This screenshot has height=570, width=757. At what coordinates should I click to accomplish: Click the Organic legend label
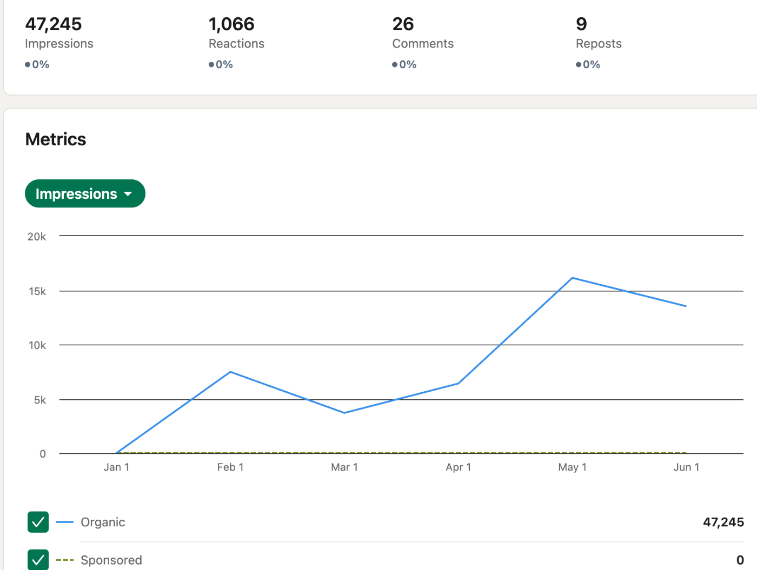coord(103,522)
